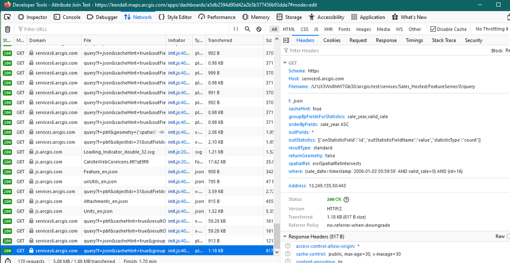Collapse the GET request section
Viewport: 510px width, 263px height.
285,63
